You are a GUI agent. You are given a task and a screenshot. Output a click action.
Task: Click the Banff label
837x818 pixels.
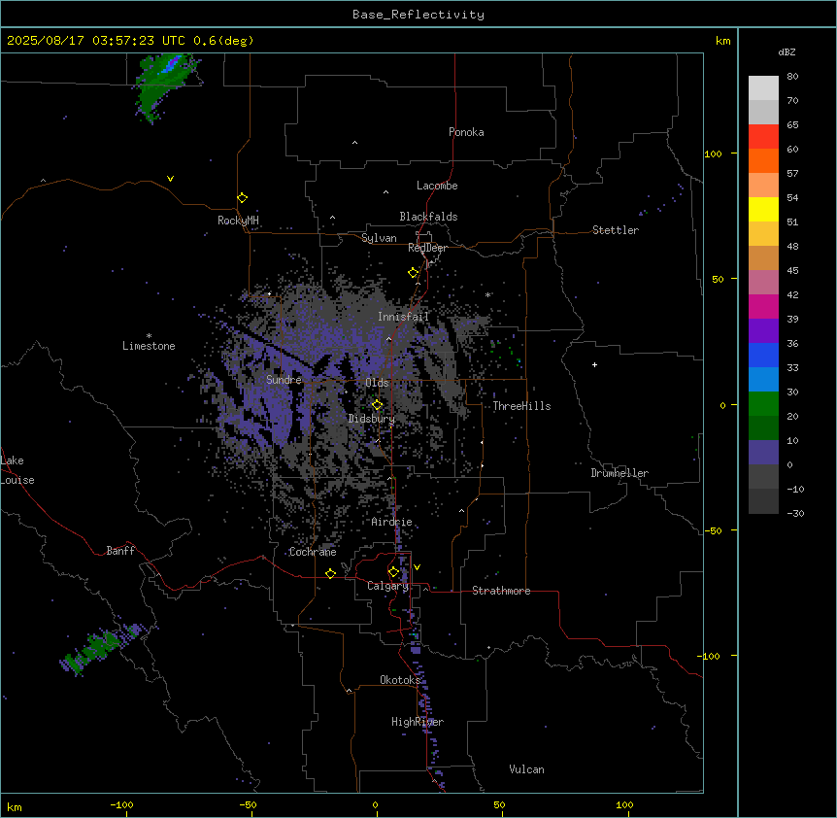120,551
